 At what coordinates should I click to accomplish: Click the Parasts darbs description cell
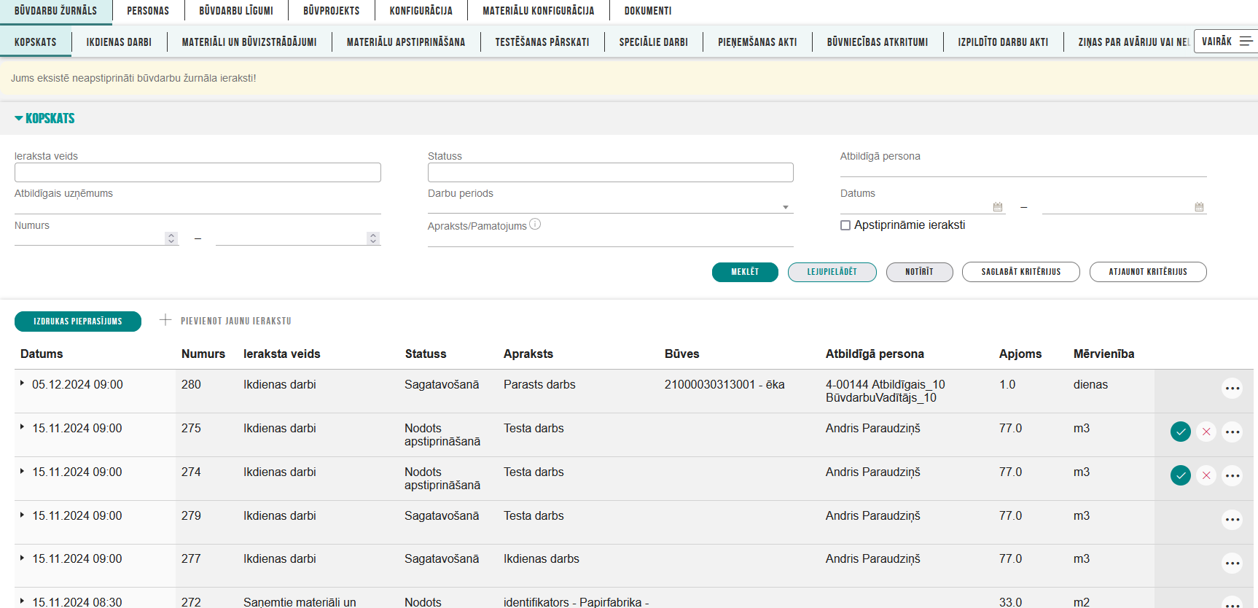tap(539, 384)
